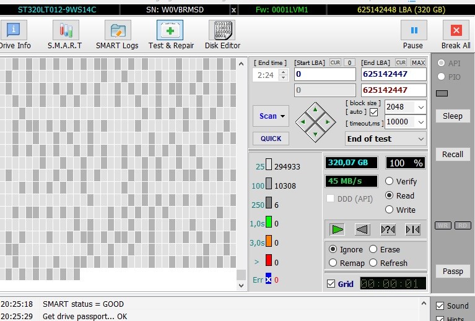
Task: Select the Refresh error action
Action: 373,263
